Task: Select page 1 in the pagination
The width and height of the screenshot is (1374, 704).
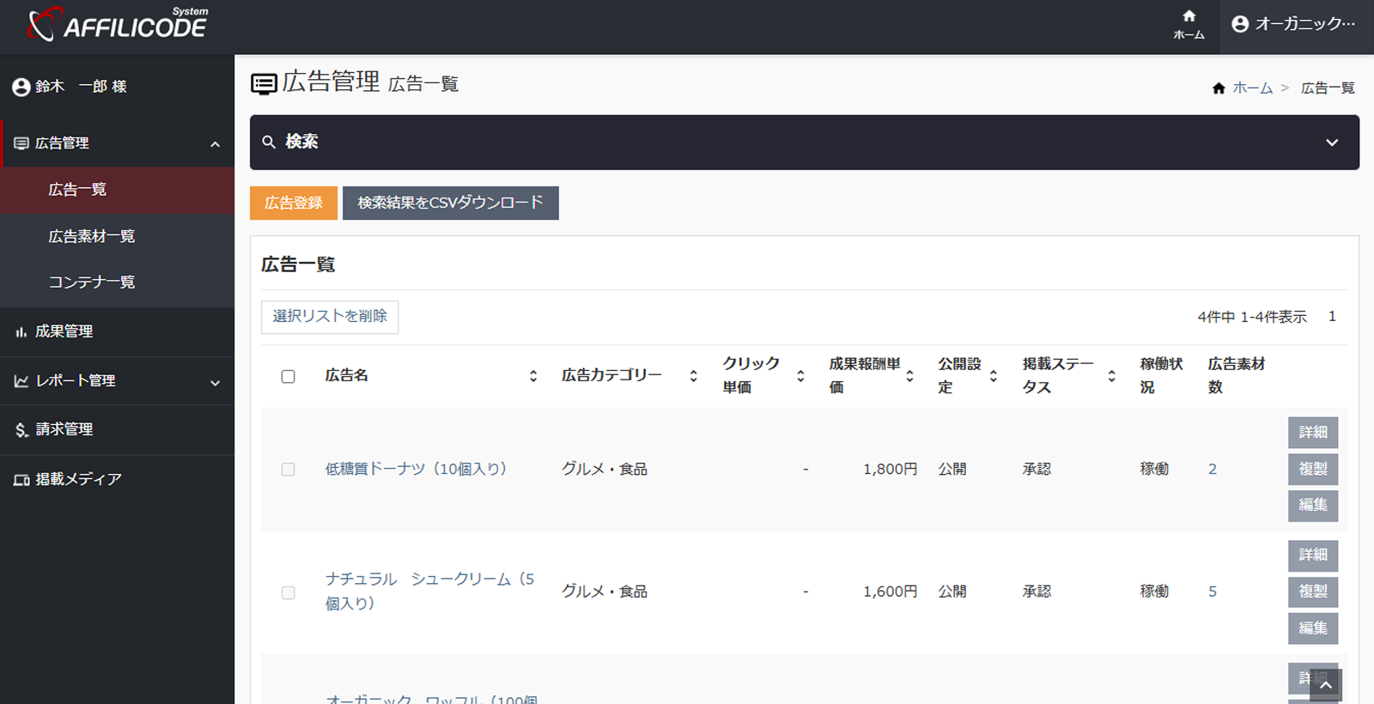Action: tap(1332, 317)
